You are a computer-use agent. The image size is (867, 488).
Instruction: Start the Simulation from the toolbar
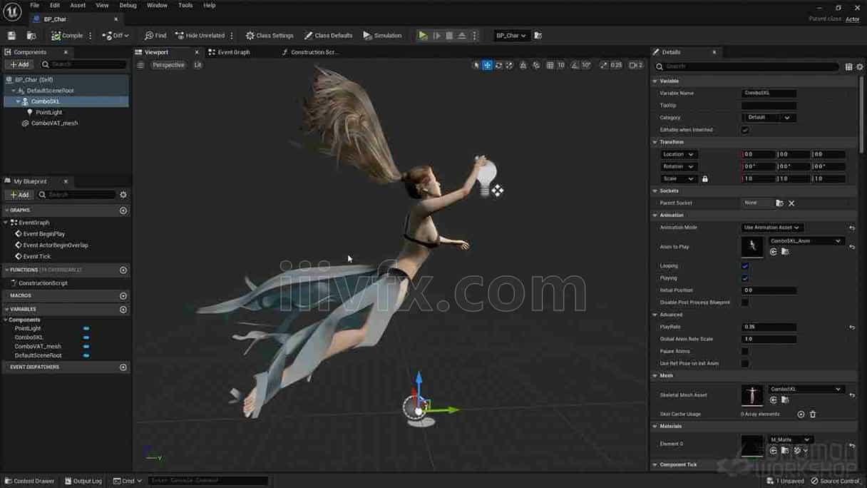click(382, 36)
